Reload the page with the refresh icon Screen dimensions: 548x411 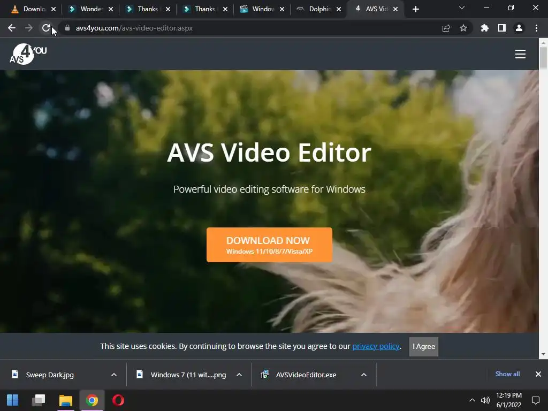(46, 28)
